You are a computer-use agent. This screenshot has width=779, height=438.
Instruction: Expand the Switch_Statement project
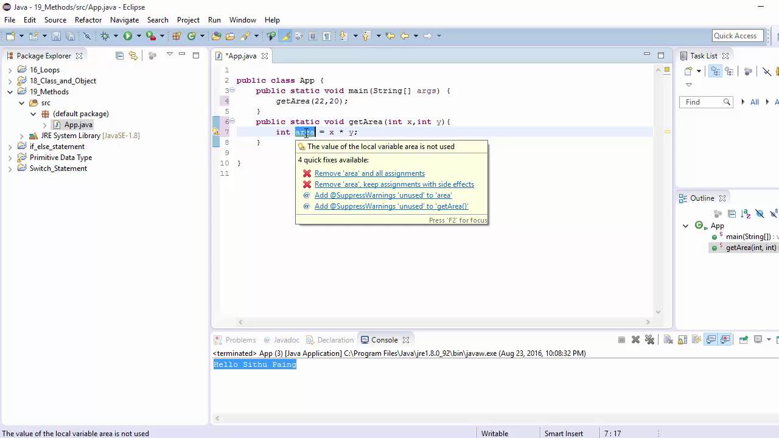coord(10,169)
